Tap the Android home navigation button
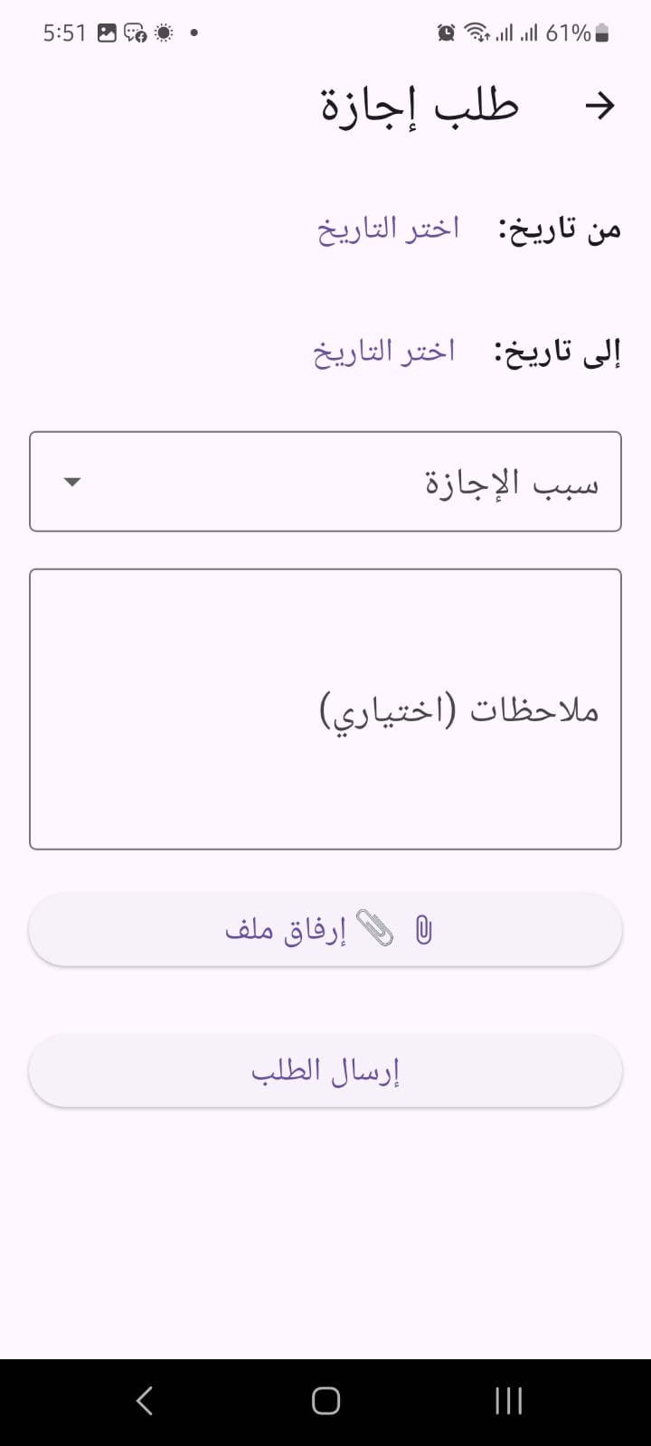Image resolution: width=651 pixels, height=1446 pixels. pyautogui.click(x=325, y=1401)
